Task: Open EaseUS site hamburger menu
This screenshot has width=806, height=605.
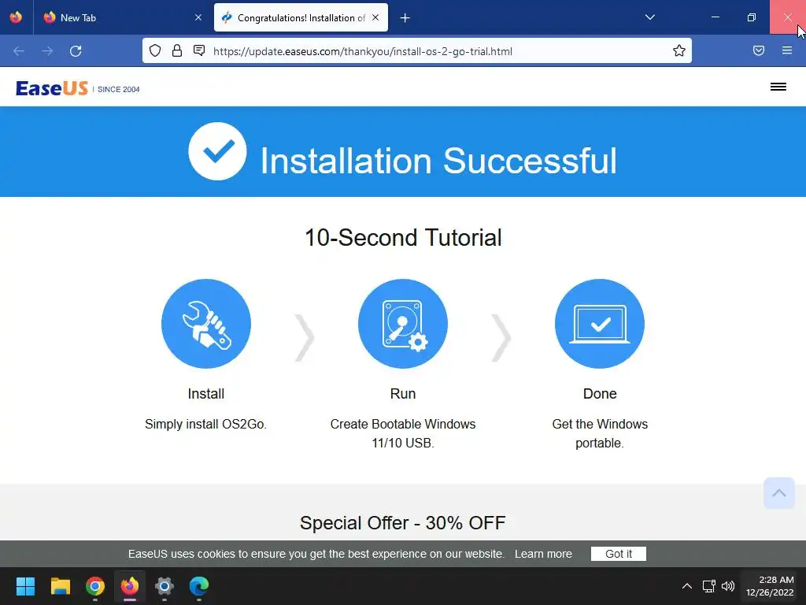Action: 778,87
